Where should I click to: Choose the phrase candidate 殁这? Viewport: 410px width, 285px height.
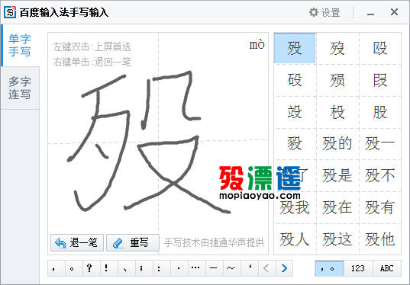(337, 239)
